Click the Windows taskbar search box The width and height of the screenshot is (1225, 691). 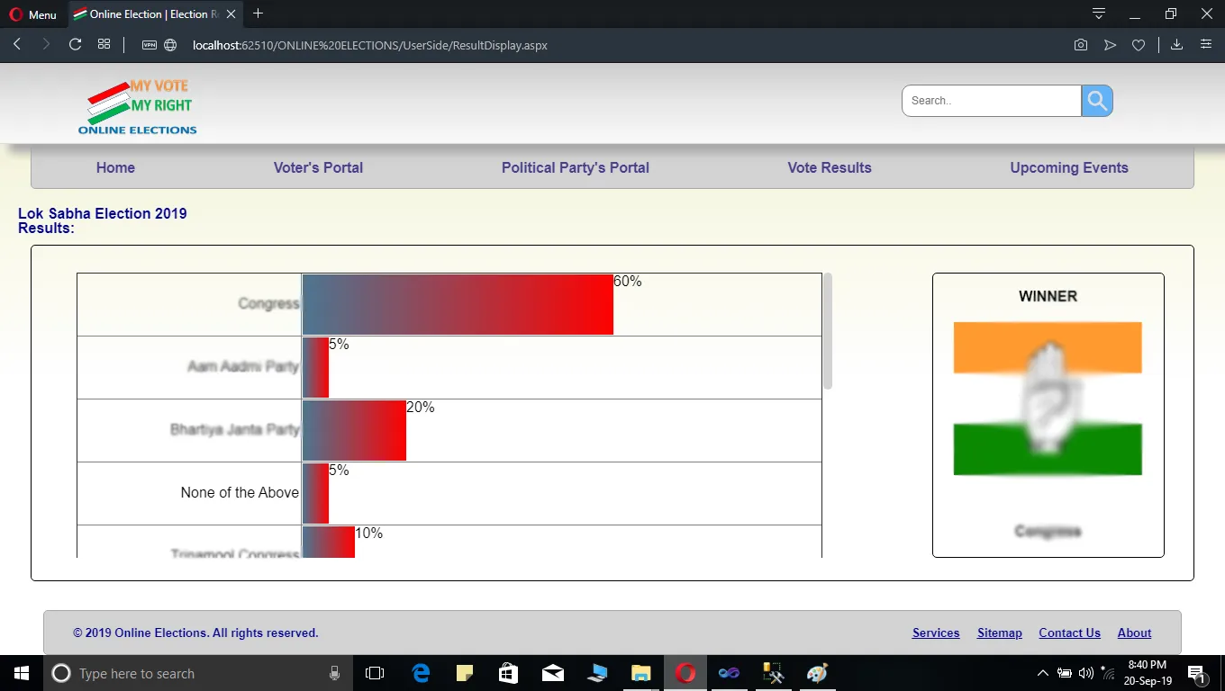coord(196,673)
